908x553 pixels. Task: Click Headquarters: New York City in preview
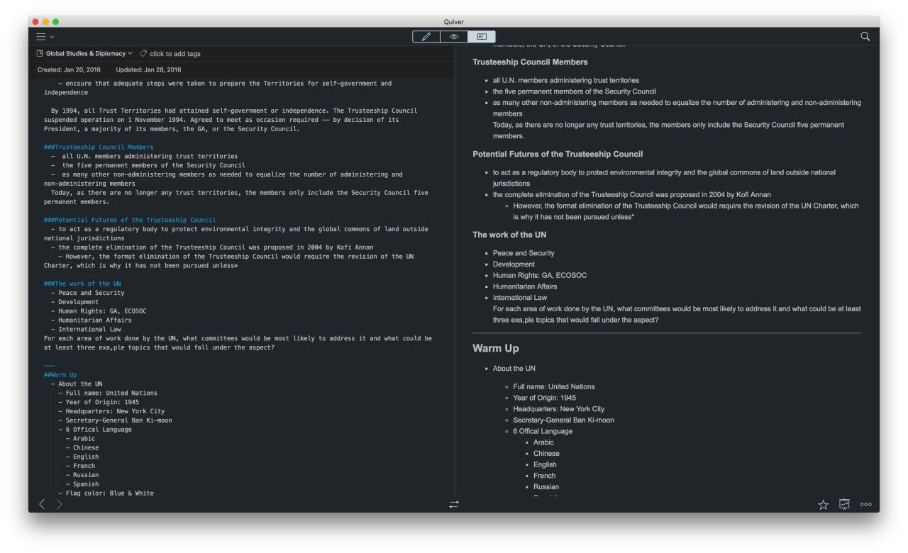coord(559,408)
